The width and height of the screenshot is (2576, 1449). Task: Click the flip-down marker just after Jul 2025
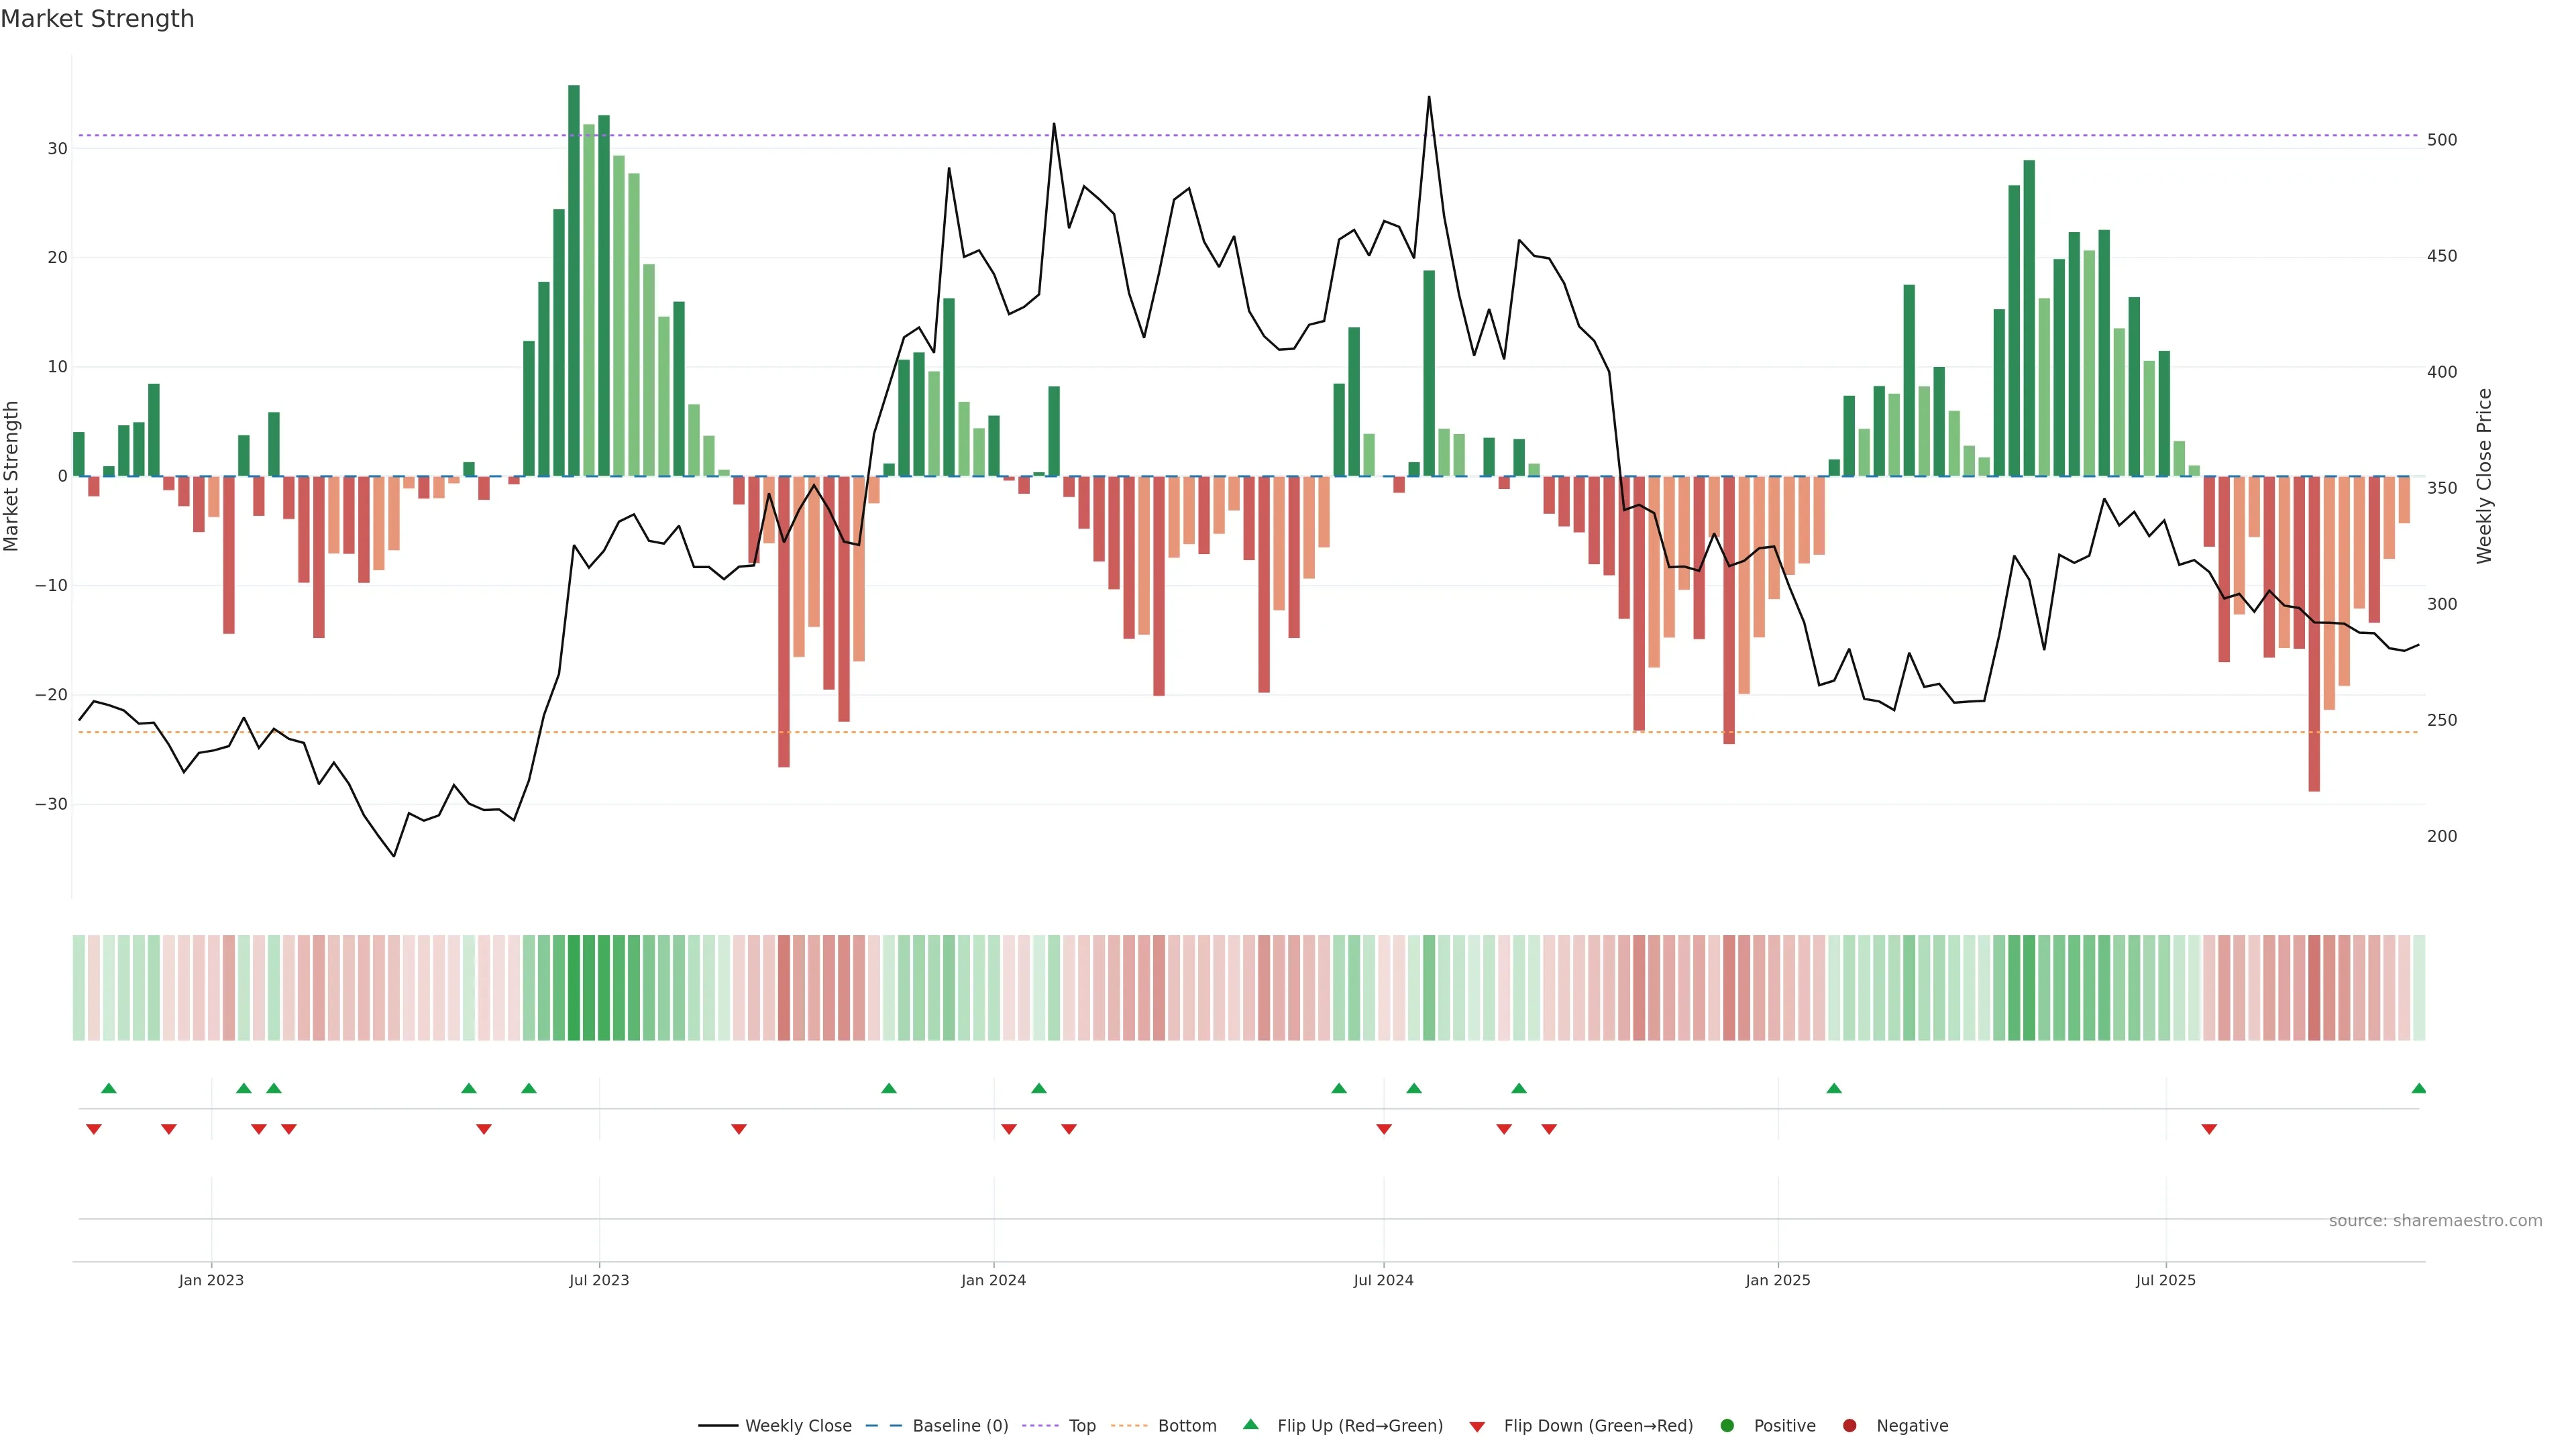click(x=2209, y=1129)
